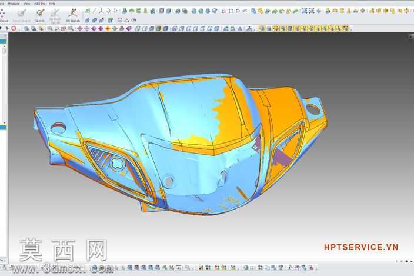The image size is (414, 276).
Task: Start the 3D Sketch tool
Action: click(72, 15)
